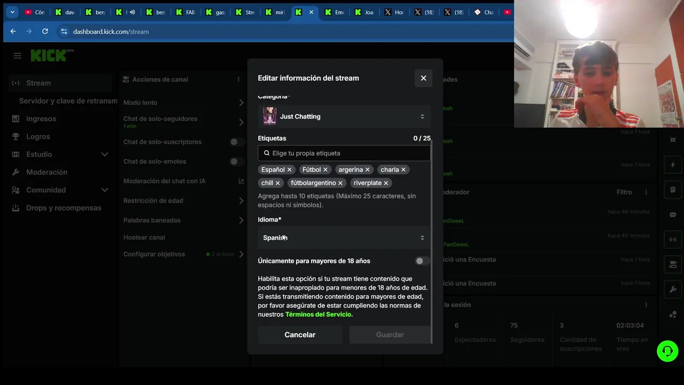The height and width of the screenshot is (385, 684).
Task: Open la sesión panel options menu
Action: [x=646, y=305]
